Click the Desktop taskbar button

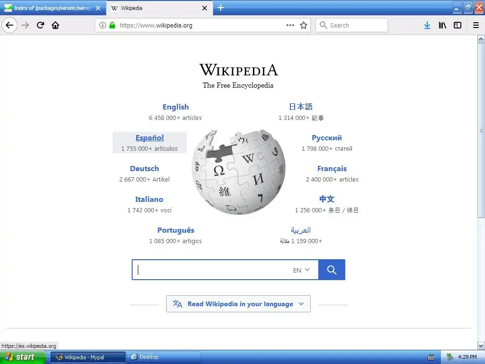pyautogui.click(x=164, y=357)
